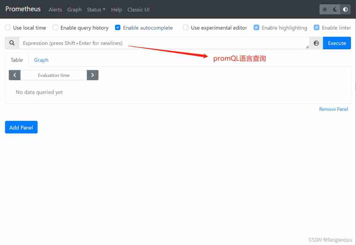Select the Table tab
Viewport: 356px width, 245px height.
point(17,60)
